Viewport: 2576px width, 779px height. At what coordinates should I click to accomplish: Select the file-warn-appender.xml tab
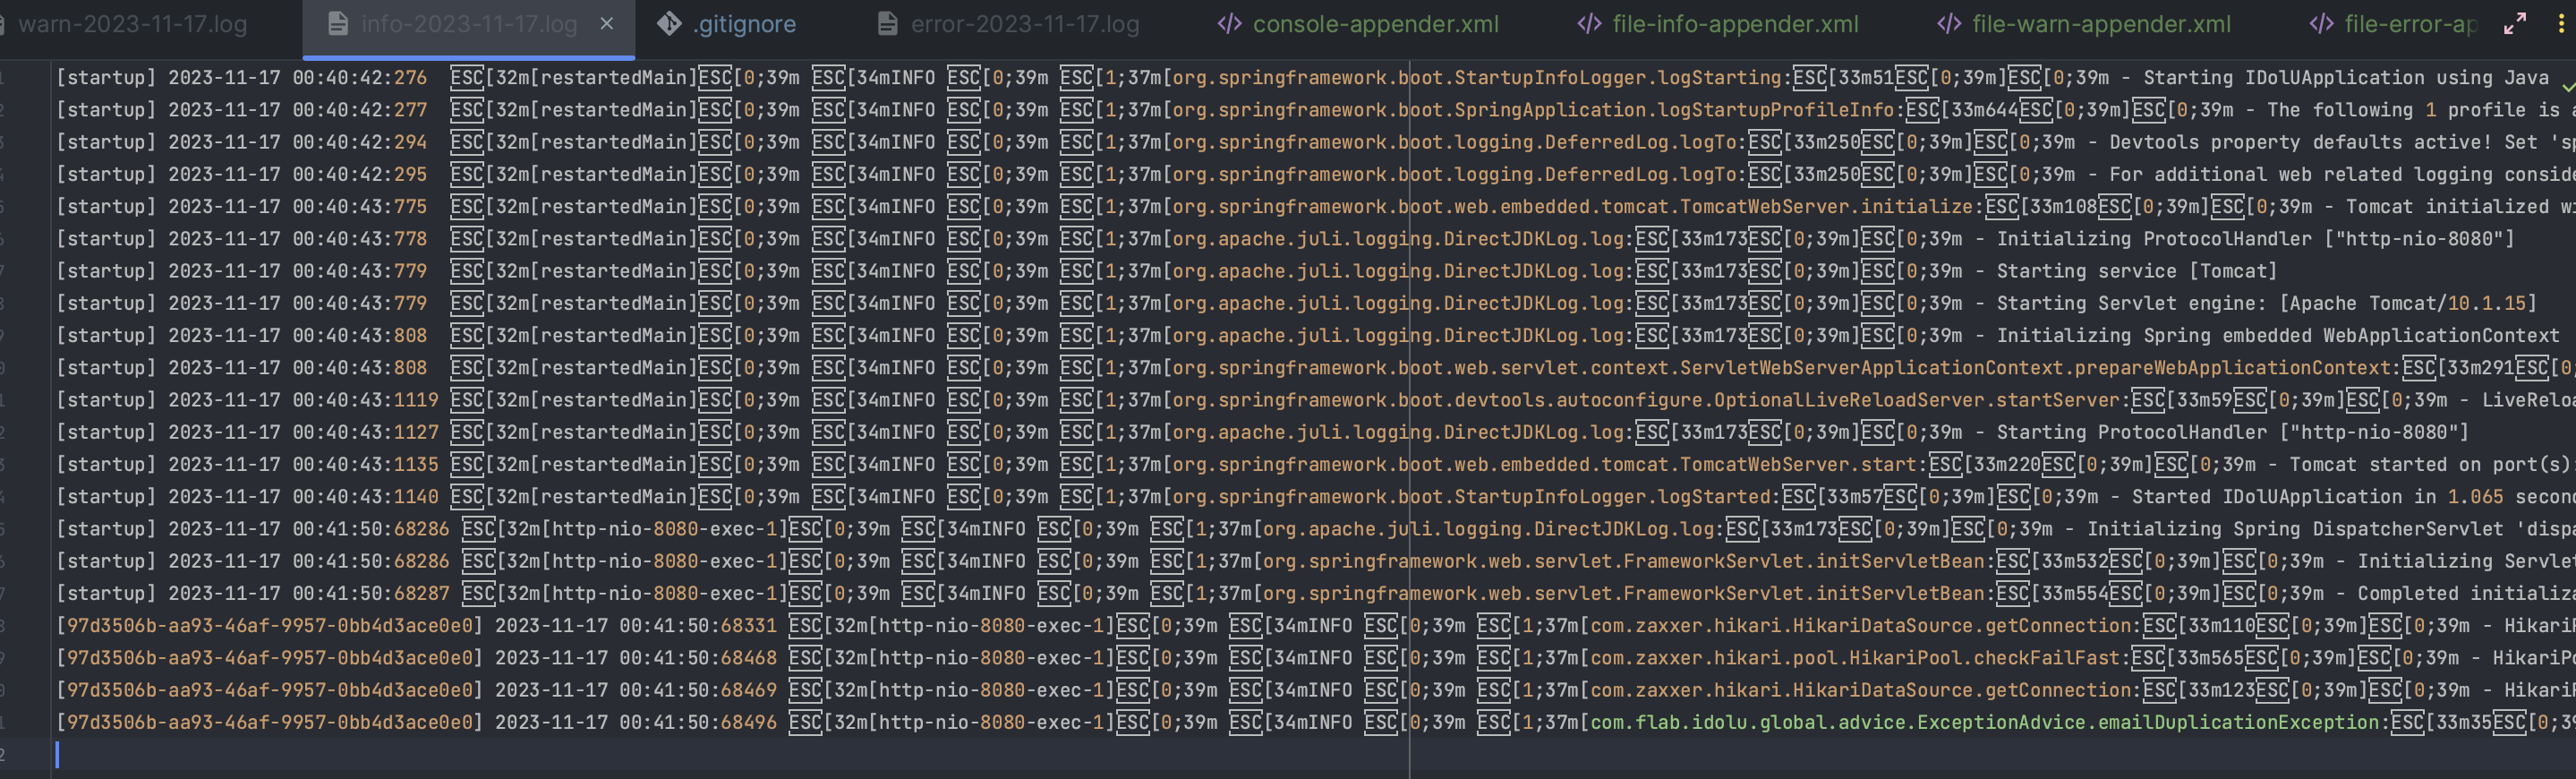click(2101, 24)
